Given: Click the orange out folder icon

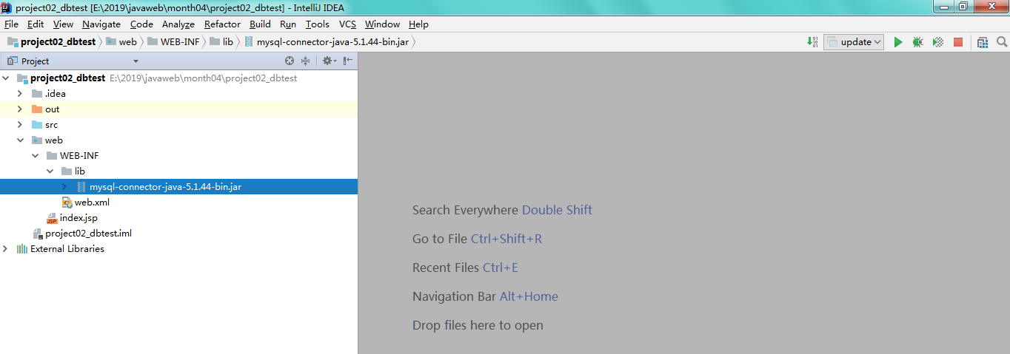Looking at the screenshot, I should coord(37,109).
